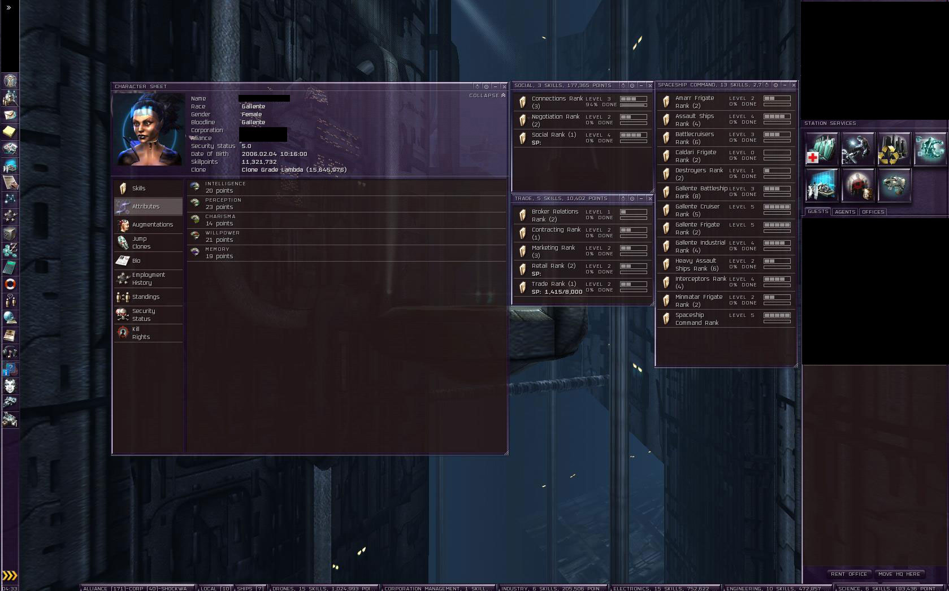Switch to the Offices tab
Viewport: 949px width, 591px height.
pos(873,212)
